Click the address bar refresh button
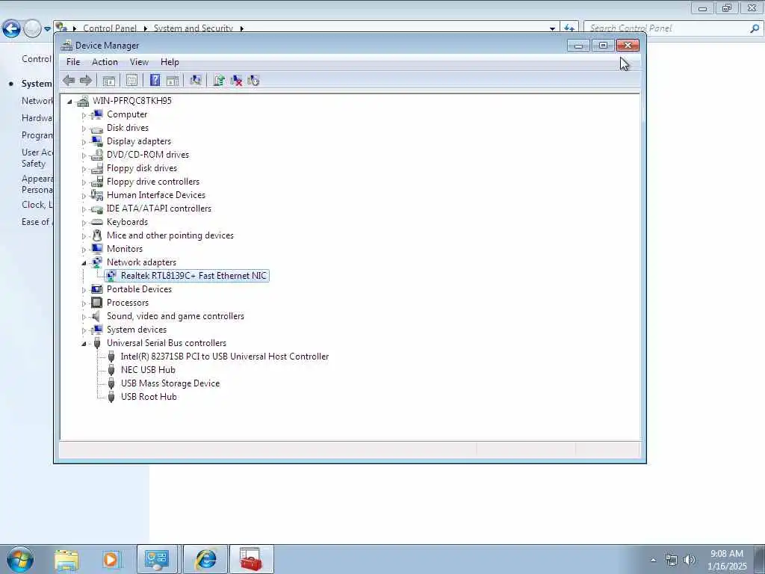The width and height of the screenshot is (765, 574). (x=569, y=28)
